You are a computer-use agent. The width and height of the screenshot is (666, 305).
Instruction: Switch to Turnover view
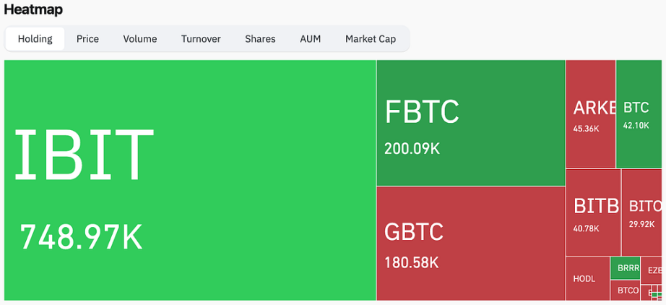point(201,39)
